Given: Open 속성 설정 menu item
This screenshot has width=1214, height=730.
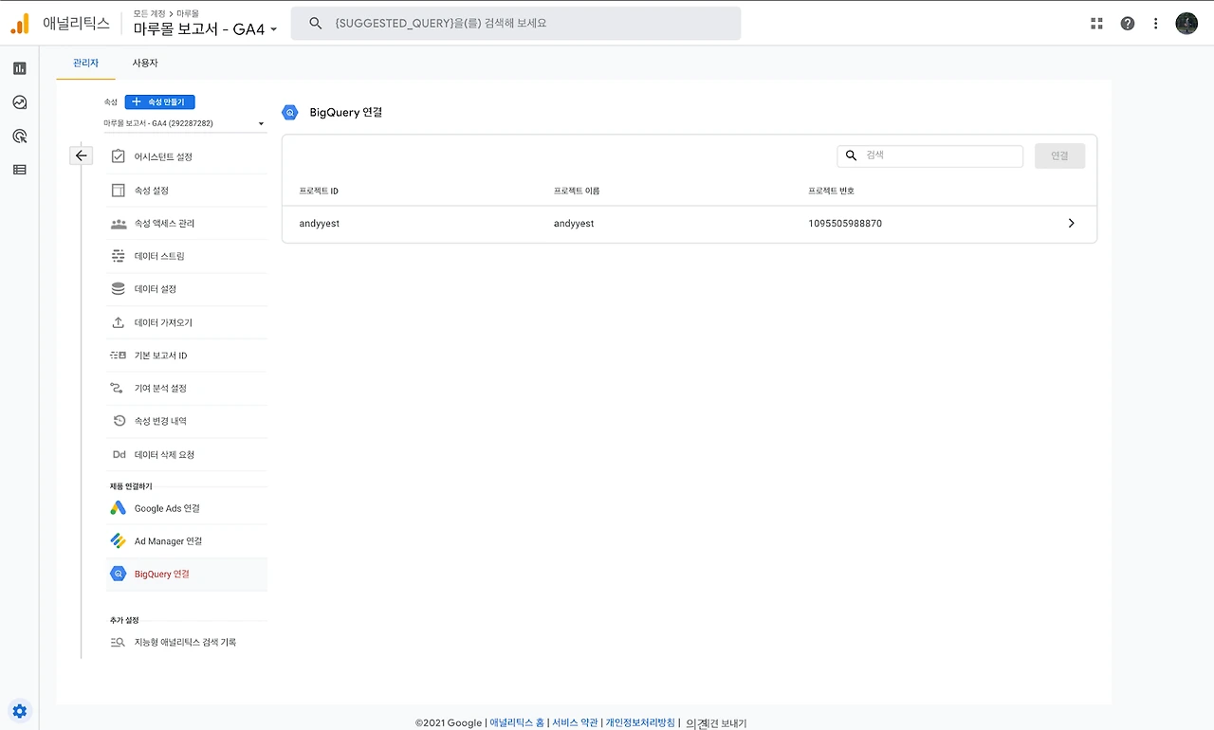Looking at the screenshot, I should tap(187, 191).
